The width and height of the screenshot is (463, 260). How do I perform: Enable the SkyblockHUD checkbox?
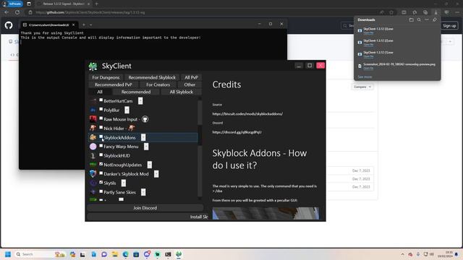101,155
